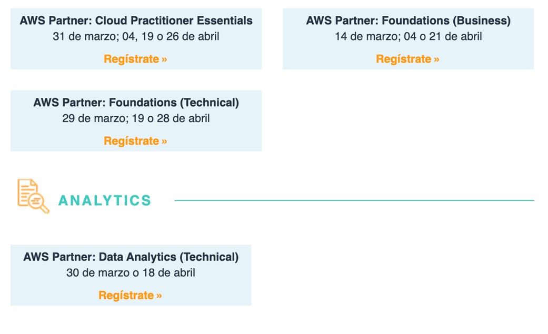Click the dates 29 de marzo; 19 o 28 de abril
The height and width of the screenshot is (334, 548).
pos(136,118)
